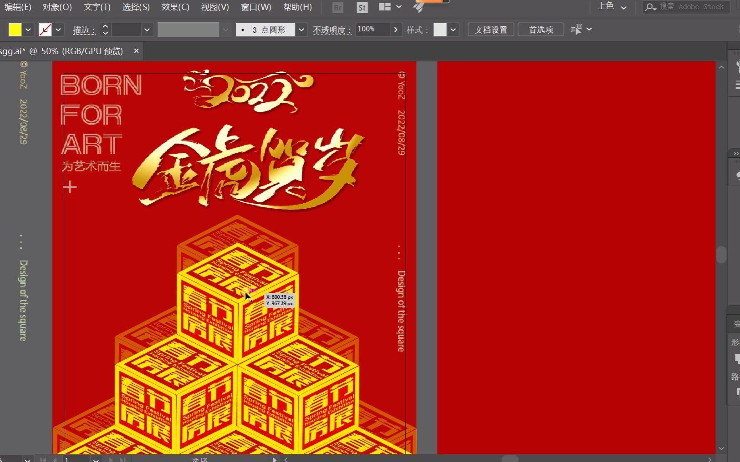The height and width of the screenshot is (462, 740).
Task: Click the variable width profile box
Action: [188, 30]
